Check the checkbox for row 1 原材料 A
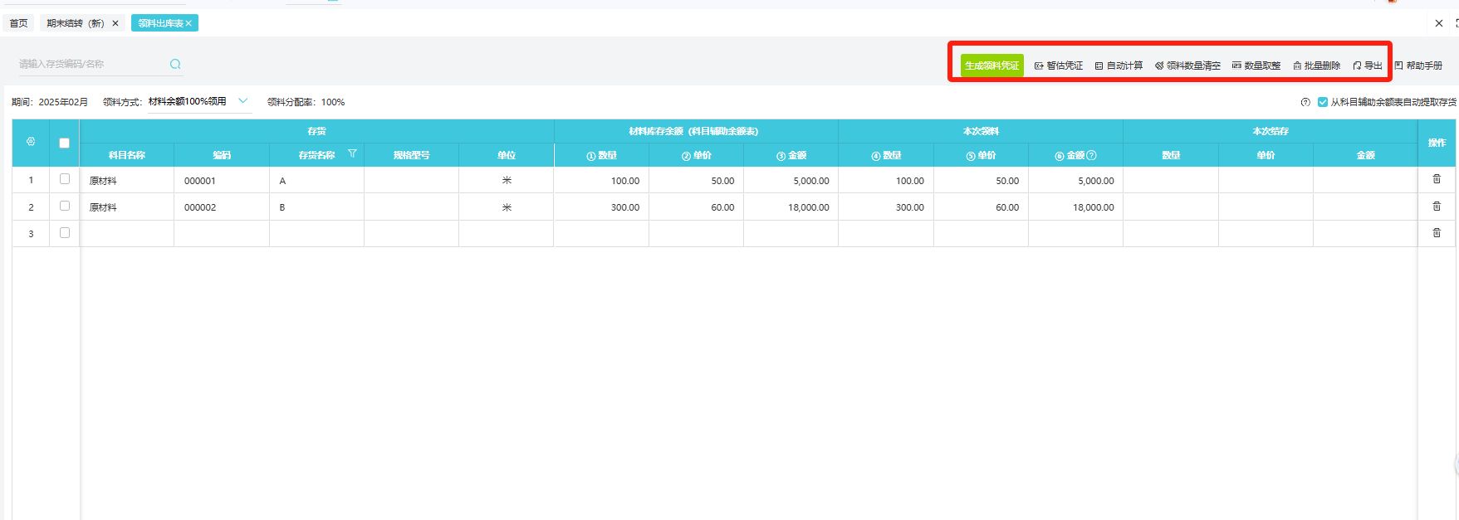The image size is (1459, 520). click(x=65, y=179)
